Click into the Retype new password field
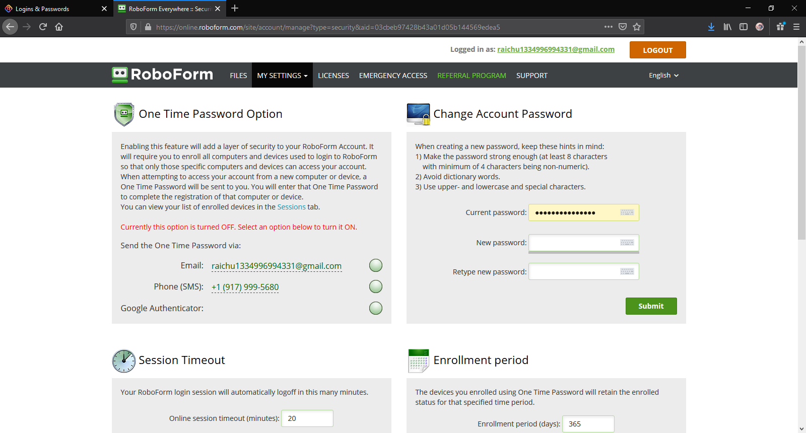Image resolution: width=806 pixels, height=433 pixels. [x=584, y=272]
